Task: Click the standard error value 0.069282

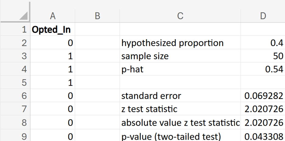Action: pos(263,96)
